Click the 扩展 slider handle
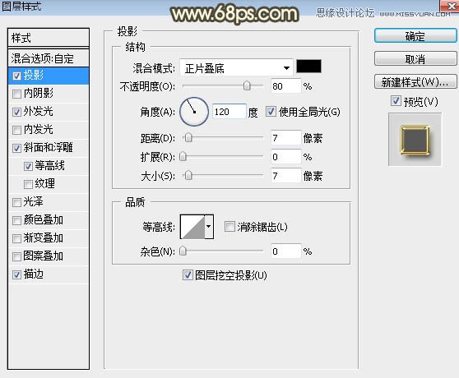459x378 pixels. tap(183, 156)
